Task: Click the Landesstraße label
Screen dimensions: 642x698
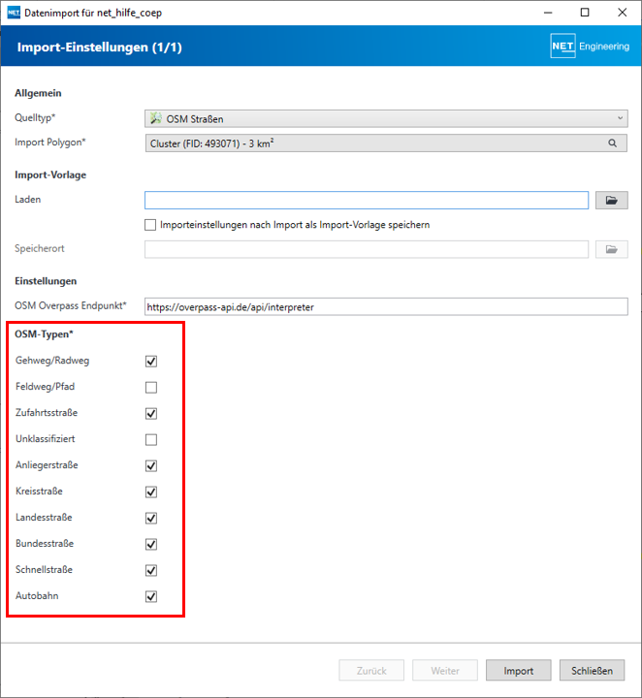Action: (44, 518)
